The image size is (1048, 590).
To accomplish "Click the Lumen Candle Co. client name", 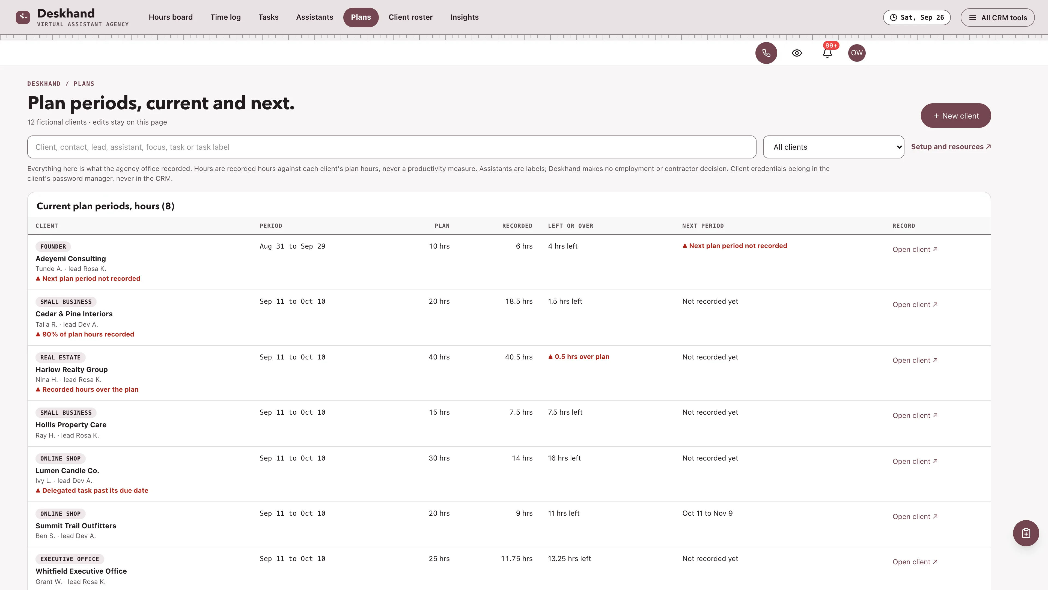I will point(67,471).
